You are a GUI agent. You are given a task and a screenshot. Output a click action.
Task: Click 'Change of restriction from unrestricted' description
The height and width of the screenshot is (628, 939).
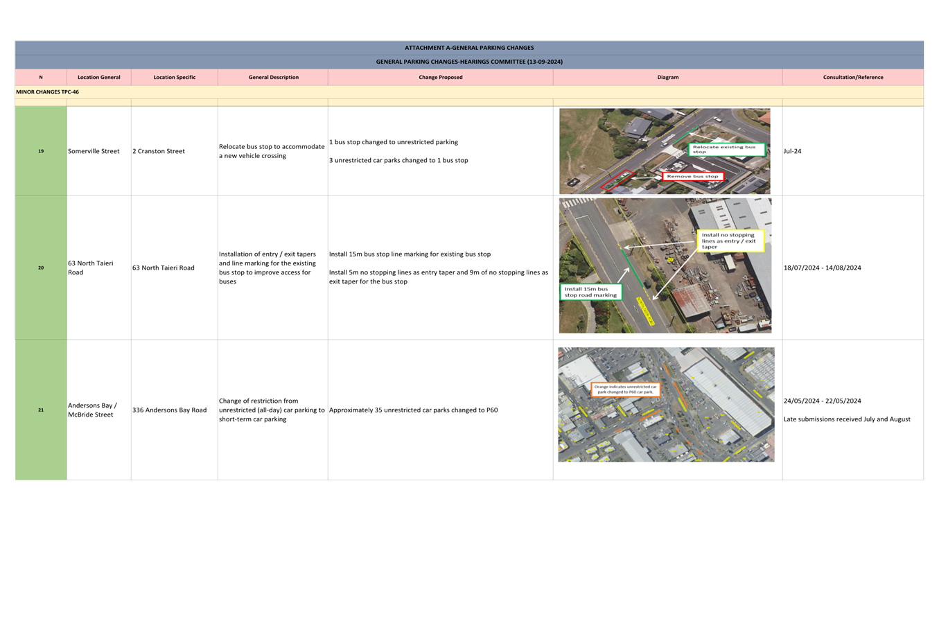[x=272, y=410]
